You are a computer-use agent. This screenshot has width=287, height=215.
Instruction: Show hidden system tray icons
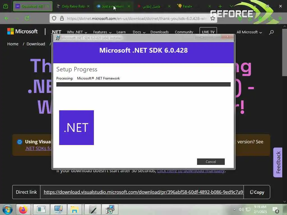coord(234,209)
